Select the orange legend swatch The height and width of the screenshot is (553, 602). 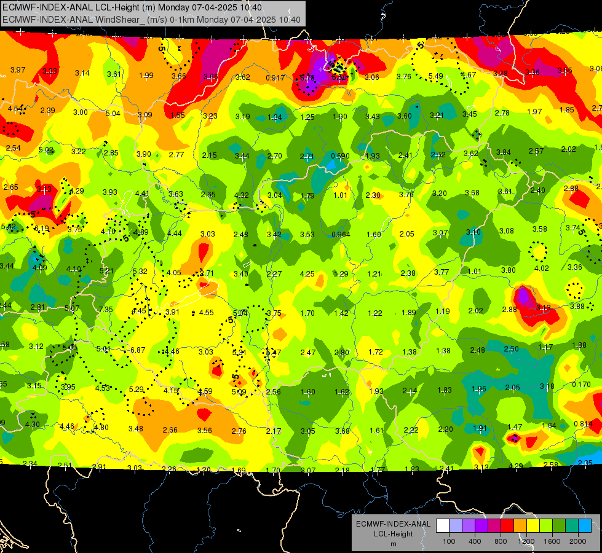click(520, 525)
